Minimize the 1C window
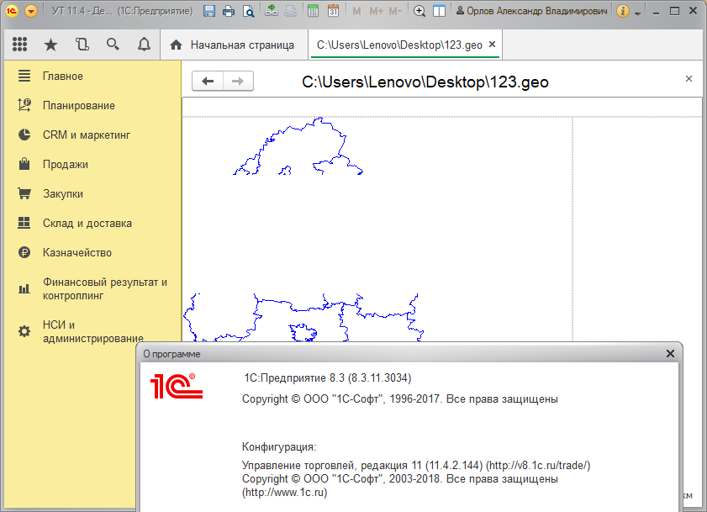Viewport: 707px width, 512px height. tap(656, 12)
